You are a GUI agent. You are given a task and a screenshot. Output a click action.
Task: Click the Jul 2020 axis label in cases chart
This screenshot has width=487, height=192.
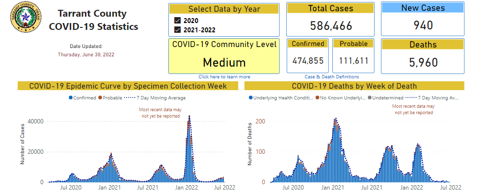point(71,188)
